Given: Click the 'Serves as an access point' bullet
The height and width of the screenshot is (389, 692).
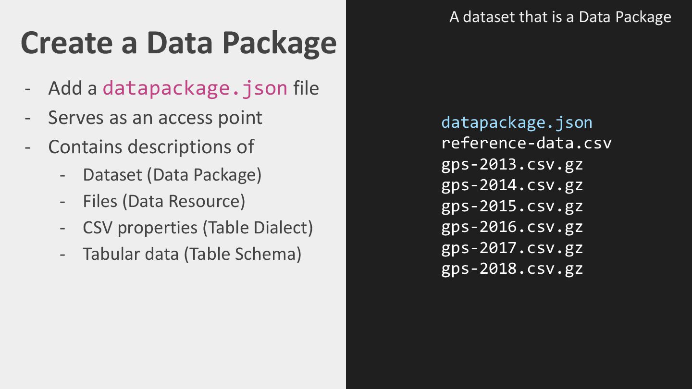Looking at the screenshot, I should (x=155, y=118).
